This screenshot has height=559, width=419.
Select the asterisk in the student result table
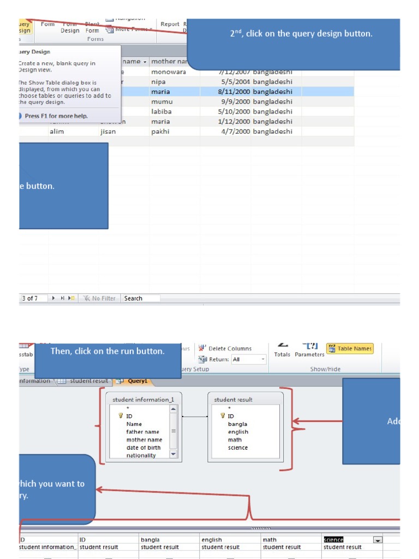pos(230,408)
